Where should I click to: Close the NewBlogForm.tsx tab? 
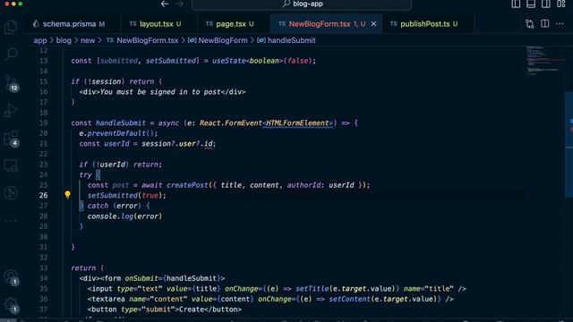[x=373, y=24]
